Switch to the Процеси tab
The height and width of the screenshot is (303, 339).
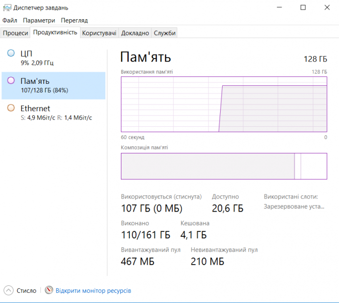[x=16, y=33]
